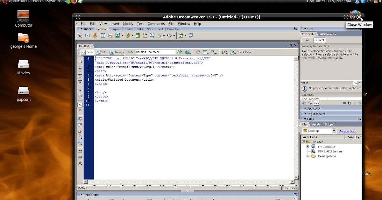The width and height of the screenshot is (382, 200).
Task: Collapse the Properties inspector panel
Action: coord(81,195)
